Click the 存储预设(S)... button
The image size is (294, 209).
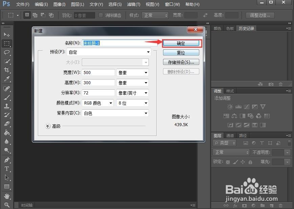(x=181, y=62)
